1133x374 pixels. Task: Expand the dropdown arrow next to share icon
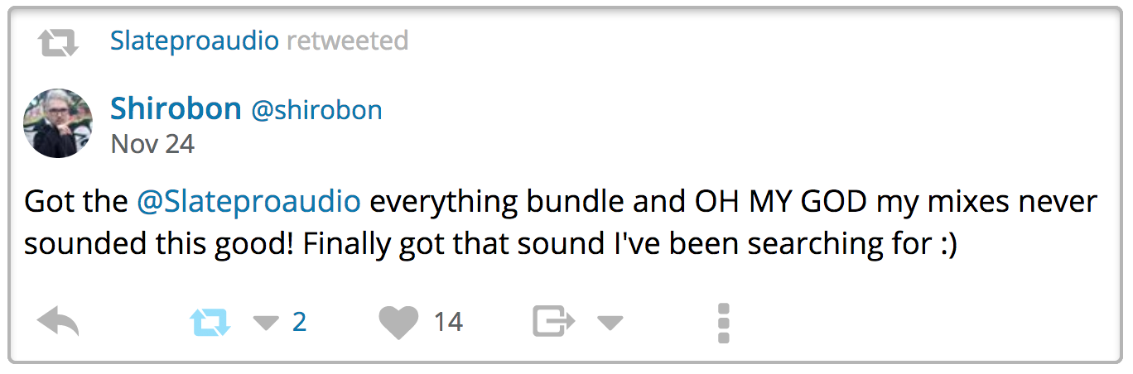coord(610,323)
